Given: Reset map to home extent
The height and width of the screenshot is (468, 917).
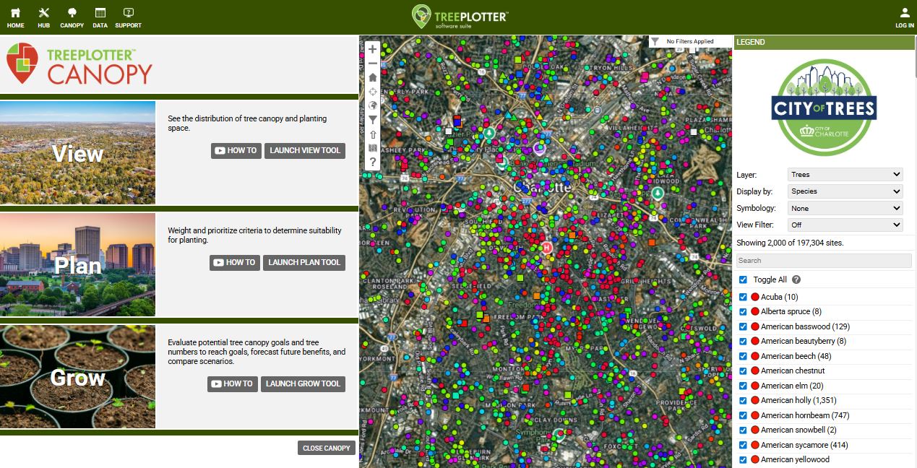Looking at the screenshot, I should (372, 77).
